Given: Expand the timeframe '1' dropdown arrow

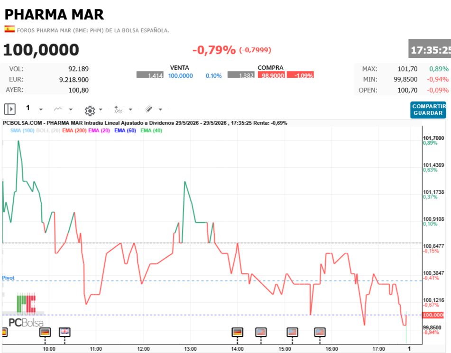Looking at the screenshot, I should 41,109.
